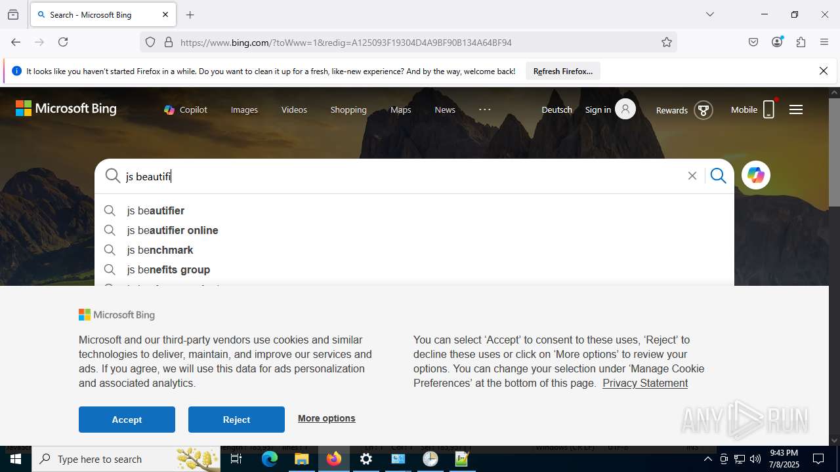
Task: Switch to Bing Videos
Action: (294, 109)
